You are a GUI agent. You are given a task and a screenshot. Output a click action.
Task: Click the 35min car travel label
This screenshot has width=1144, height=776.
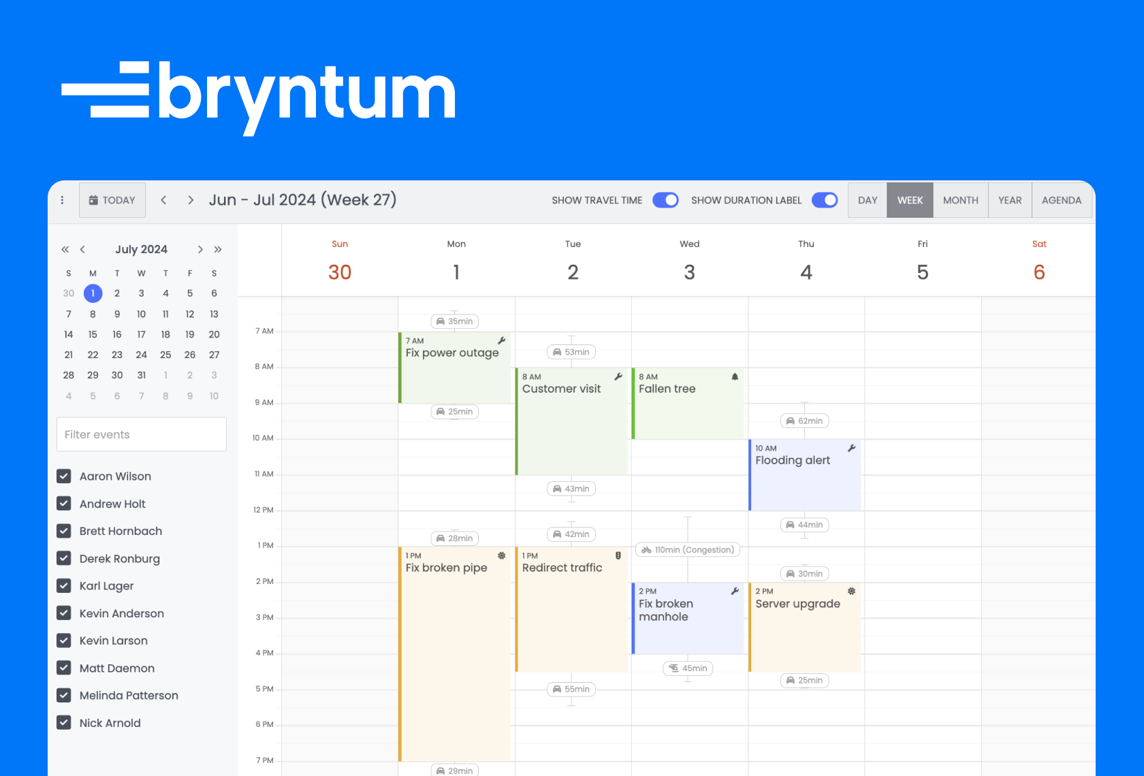pyautogui.click(x=454, y=321)
